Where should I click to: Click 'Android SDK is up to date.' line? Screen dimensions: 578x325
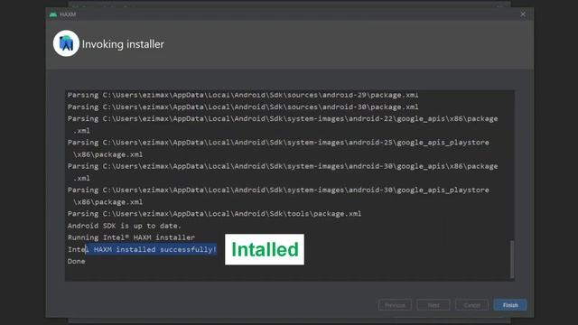tap(125, 226)
